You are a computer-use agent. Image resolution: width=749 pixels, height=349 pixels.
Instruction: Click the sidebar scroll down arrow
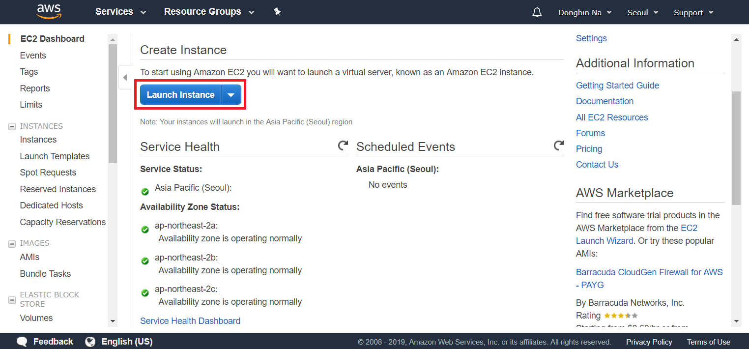pyautogui.click(x=113, y=321)
